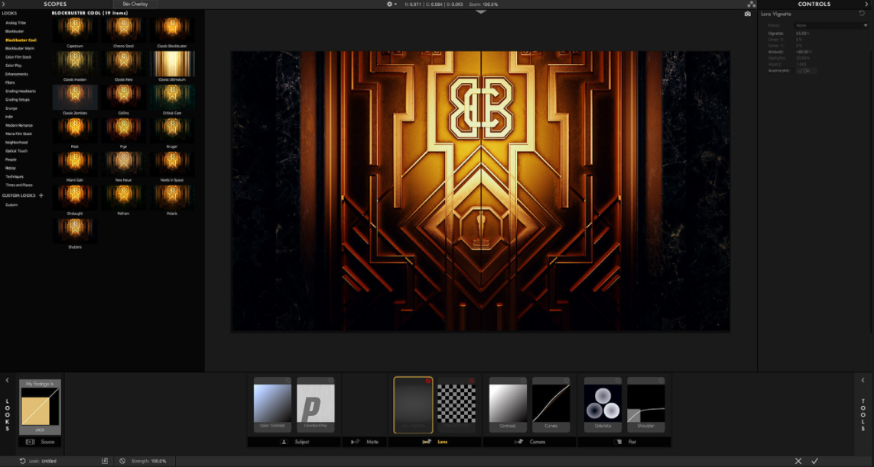This screenshot has height=467, width=874.
Task: Toggle the Color Contrast tool enable dot
Action: [288, 380]
